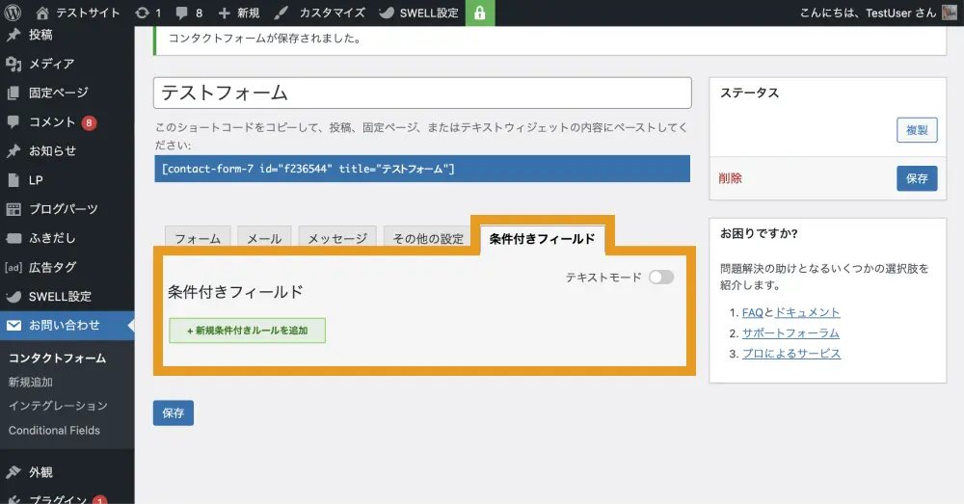Select the contact-form-7 shortcode field
Viewport: 964px width, 504px height.
click(422, 169)
